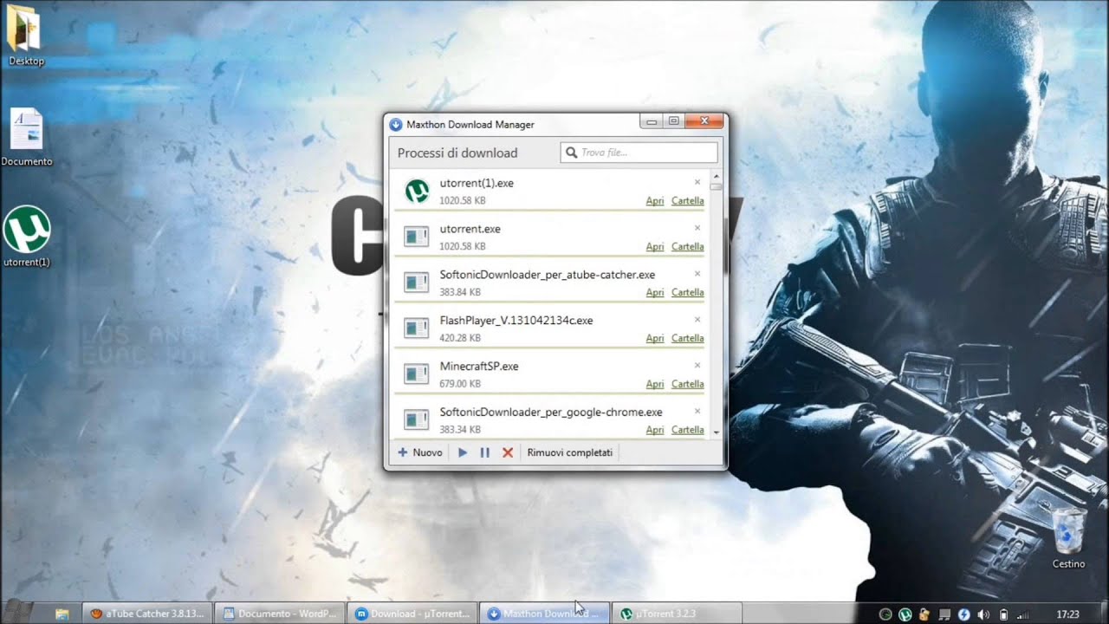Click the network signal tray icon
1109x624 pixels.
1023,614
